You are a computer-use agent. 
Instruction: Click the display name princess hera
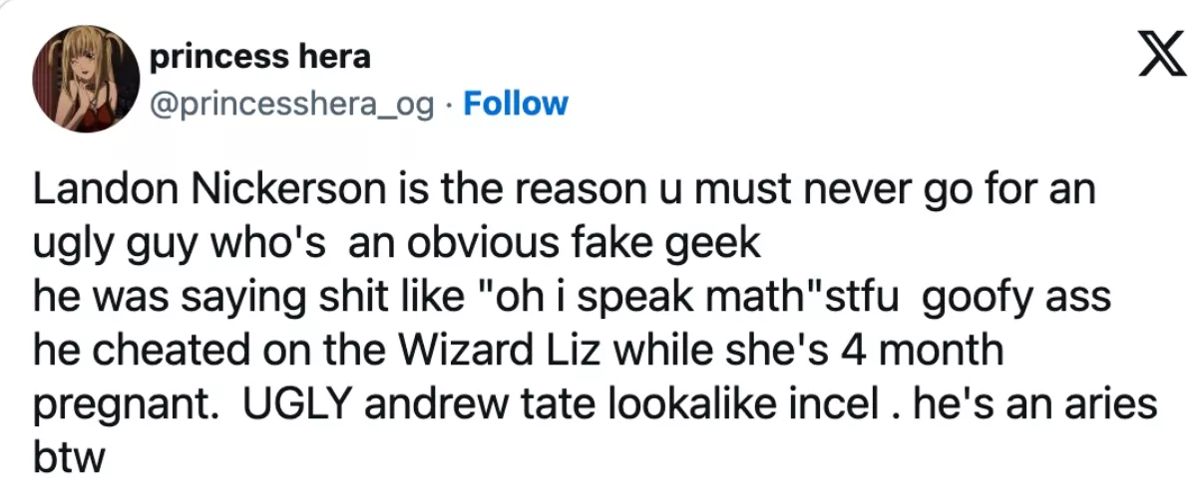click(x=260, y=58)
